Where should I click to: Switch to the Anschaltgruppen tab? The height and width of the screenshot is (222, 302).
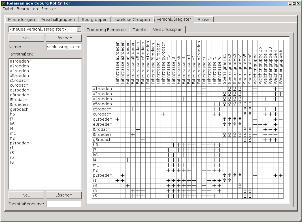[x=58, y=20]
